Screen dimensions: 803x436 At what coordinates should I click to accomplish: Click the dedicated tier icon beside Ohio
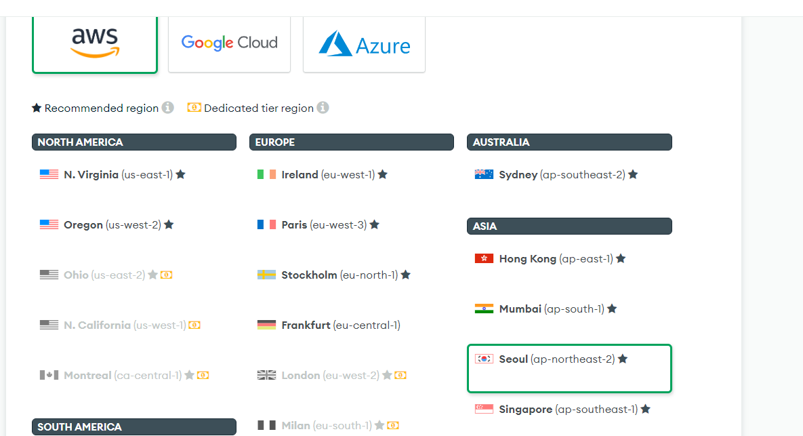[x=167, y=275]
